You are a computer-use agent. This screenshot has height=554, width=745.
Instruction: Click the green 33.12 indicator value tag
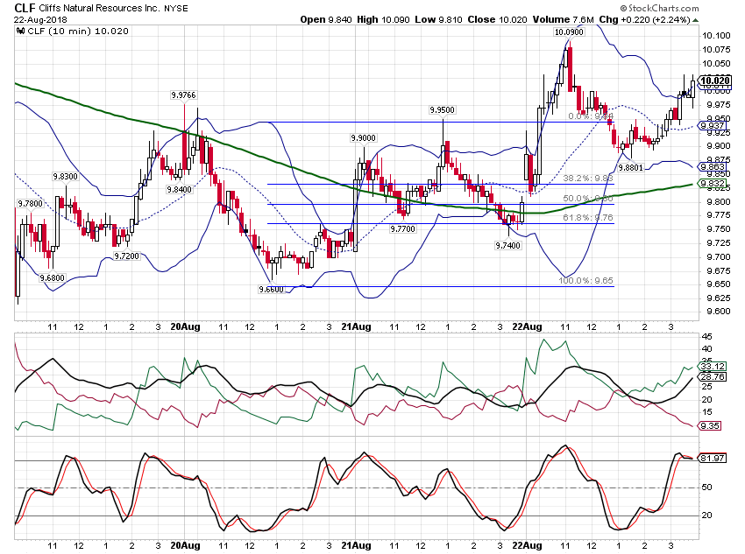click(713, 366)
